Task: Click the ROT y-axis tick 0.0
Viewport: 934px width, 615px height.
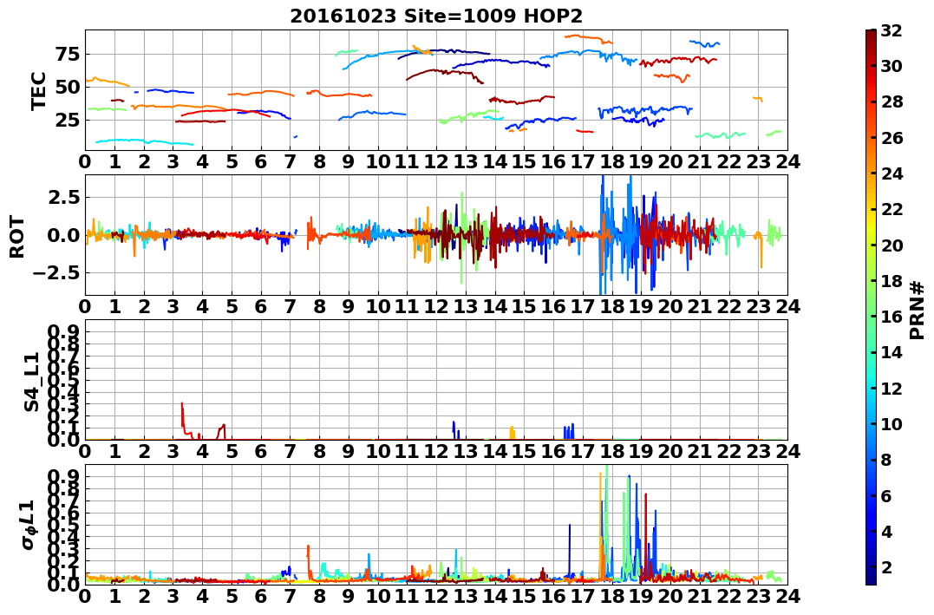Action: pyautogui.click(x=64, y=235)
